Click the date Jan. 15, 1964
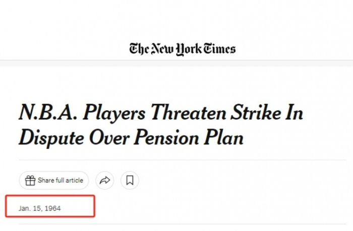The image size is (353, 231). [x=39, y=208]
